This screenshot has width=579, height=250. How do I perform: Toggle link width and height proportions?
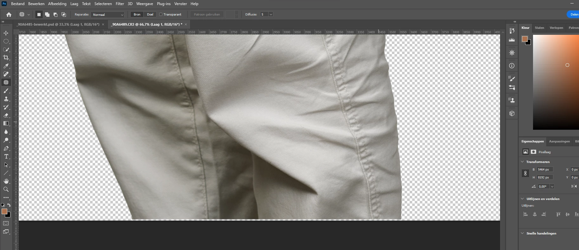tap(525, 173)
